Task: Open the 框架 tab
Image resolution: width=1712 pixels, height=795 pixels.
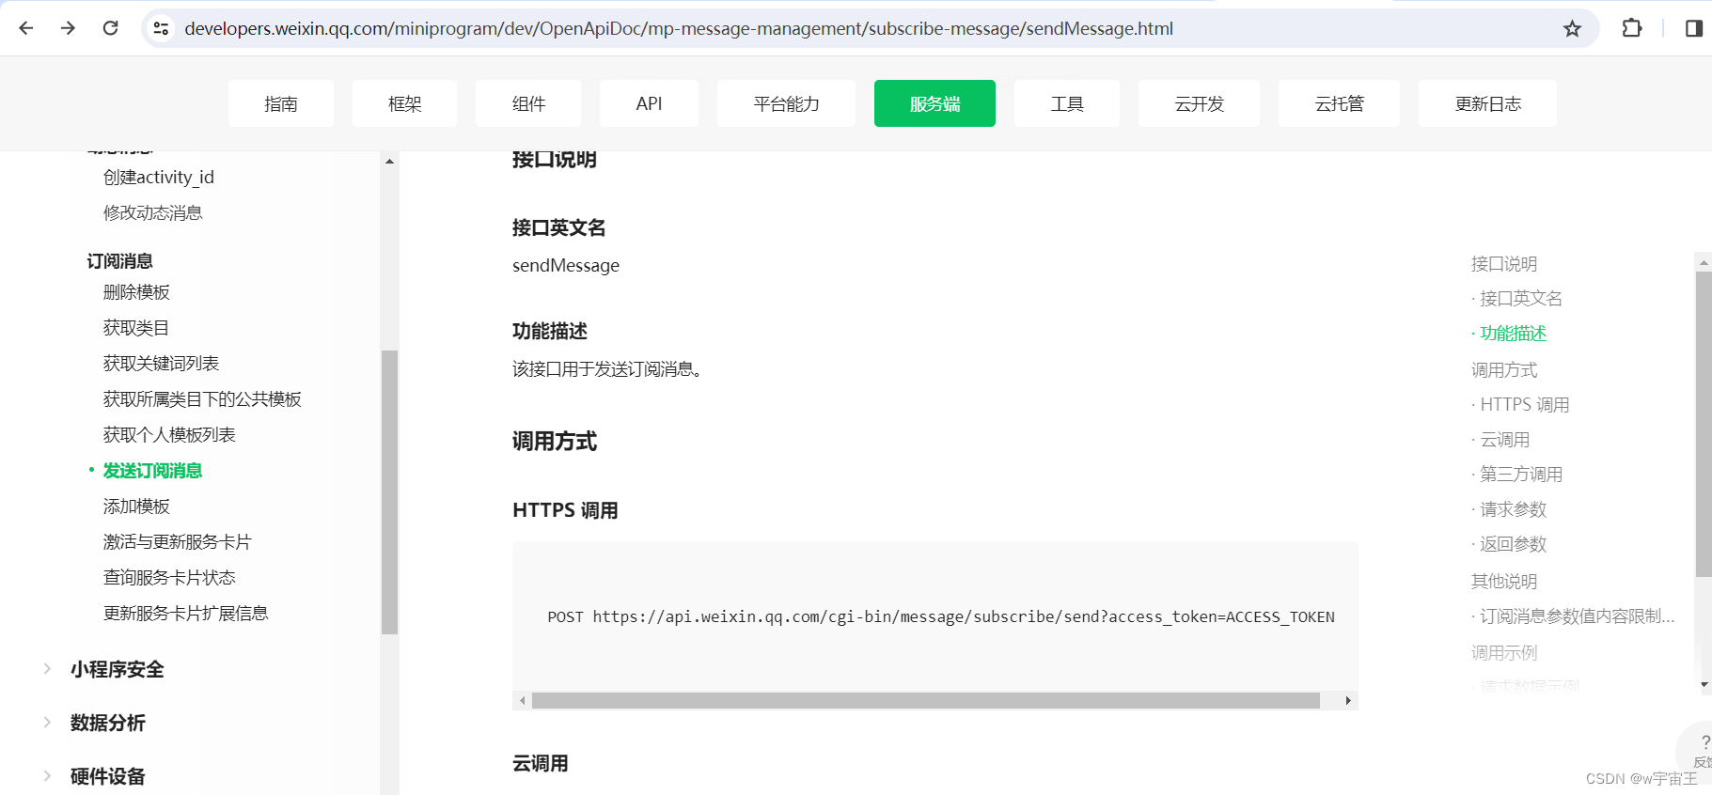Action: point(405,103)
